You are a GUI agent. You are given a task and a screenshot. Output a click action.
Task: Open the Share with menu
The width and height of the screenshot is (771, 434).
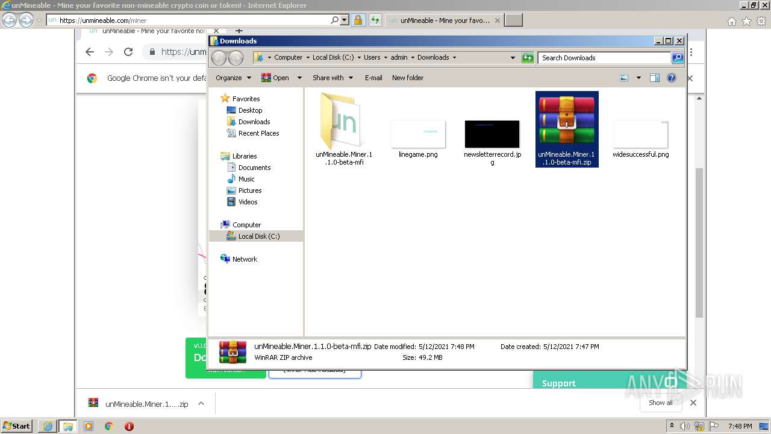(x=332, y=78)
